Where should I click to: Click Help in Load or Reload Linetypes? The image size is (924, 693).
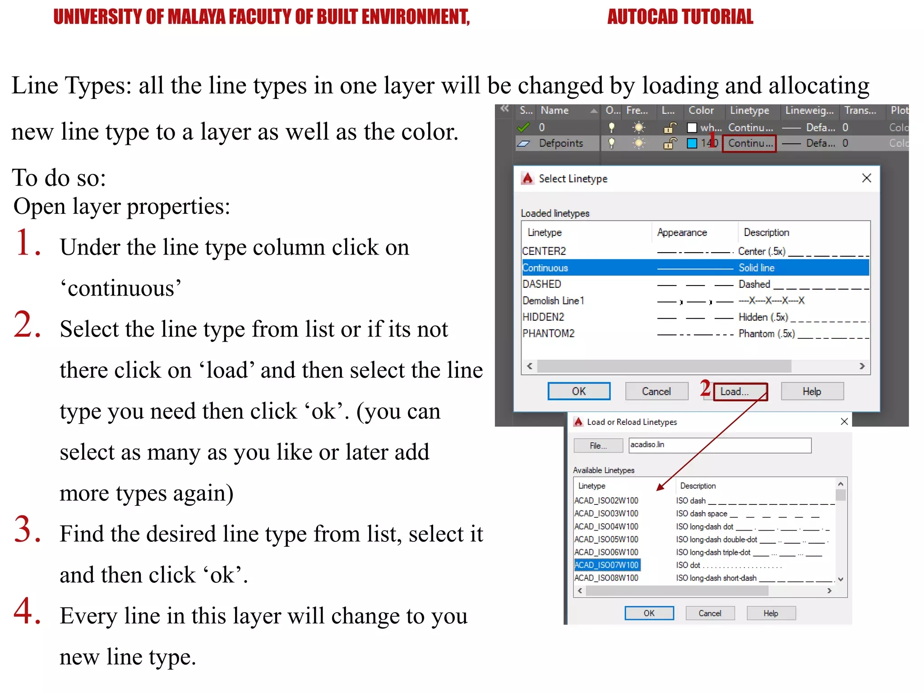771,613
